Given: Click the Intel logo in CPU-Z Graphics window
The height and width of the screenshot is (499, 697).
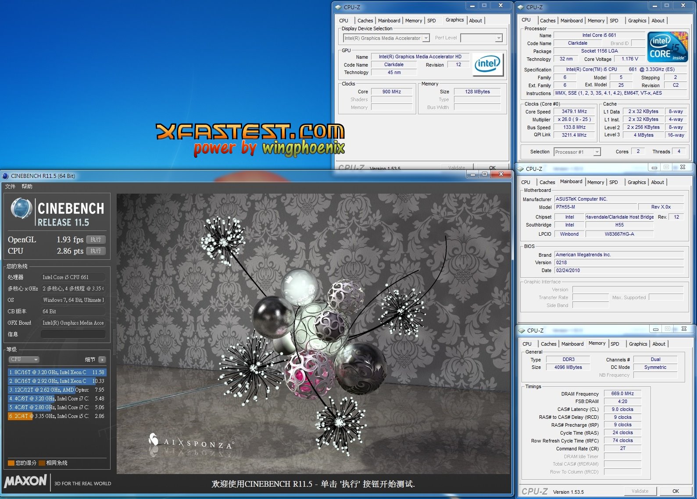Looking at the screenshot, I should click(x=487, y=64).
